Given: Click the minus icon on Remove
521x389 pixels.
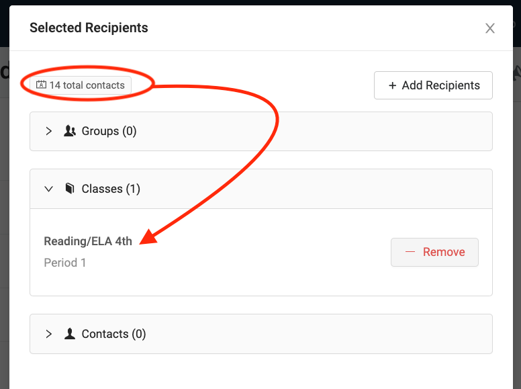Looking at the screenshot, I should (410, 252).
